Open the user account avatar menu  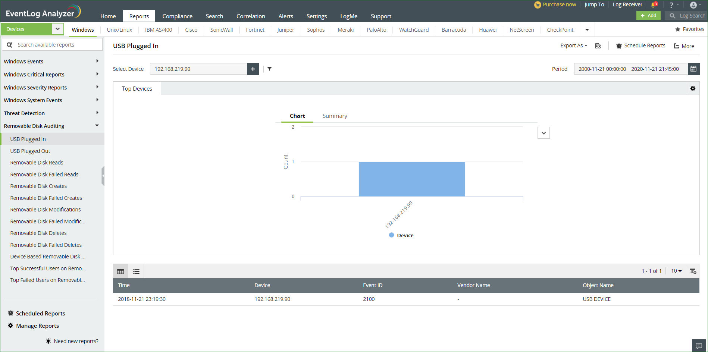click(x=693, y=5)
